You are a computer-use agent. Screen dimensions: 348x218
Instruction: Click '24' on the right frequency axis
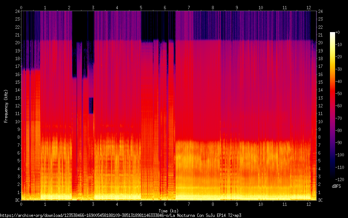click(320, 11)
